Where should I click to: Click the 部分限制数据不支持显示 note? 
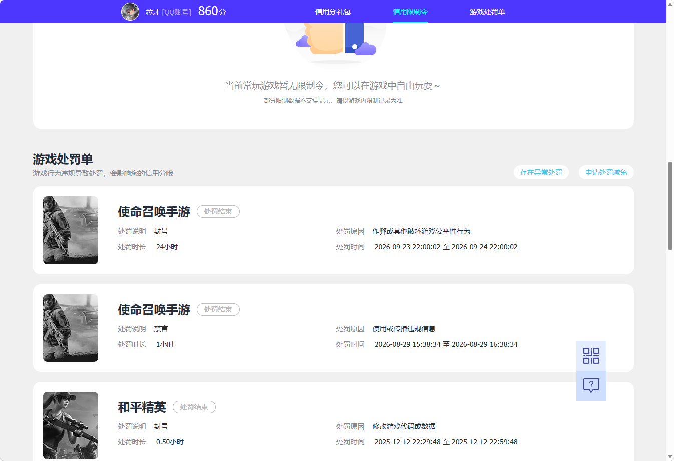point(333,101)
